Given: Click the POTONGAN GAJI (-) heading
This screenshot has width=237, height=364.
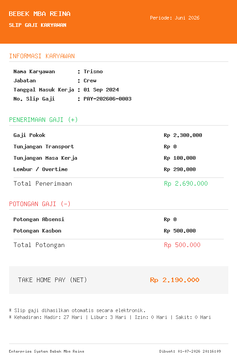Looking at the screenshot, I should coord(40,204).
